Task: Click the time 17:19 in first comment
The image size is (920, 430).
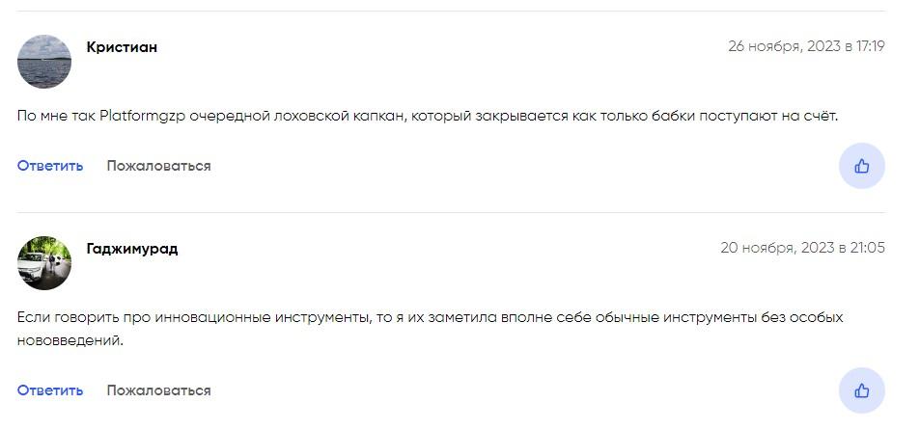Action: point(870,46)
